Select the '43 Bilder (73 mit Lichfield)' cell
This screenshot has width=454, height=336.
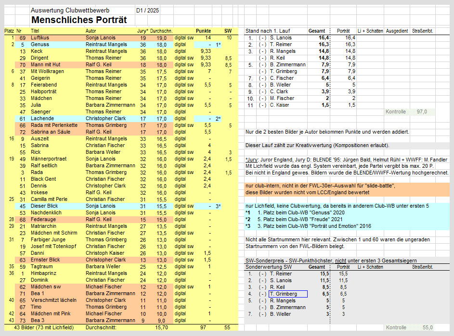(44, 327)
